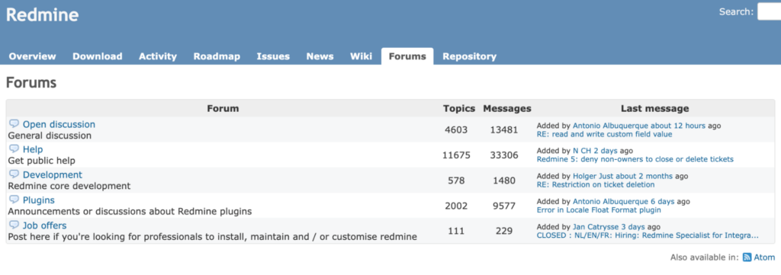The width and height of the screenshot is (781, 275).
Task: Click the Open discussion forum icon
Action: click(14, 124)
